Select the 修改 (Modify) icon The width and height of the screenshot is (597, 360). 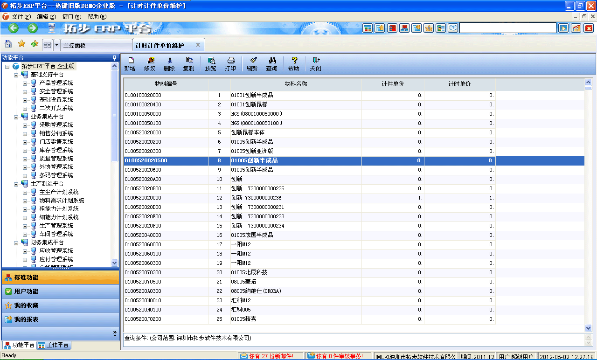tap(150, 63)
